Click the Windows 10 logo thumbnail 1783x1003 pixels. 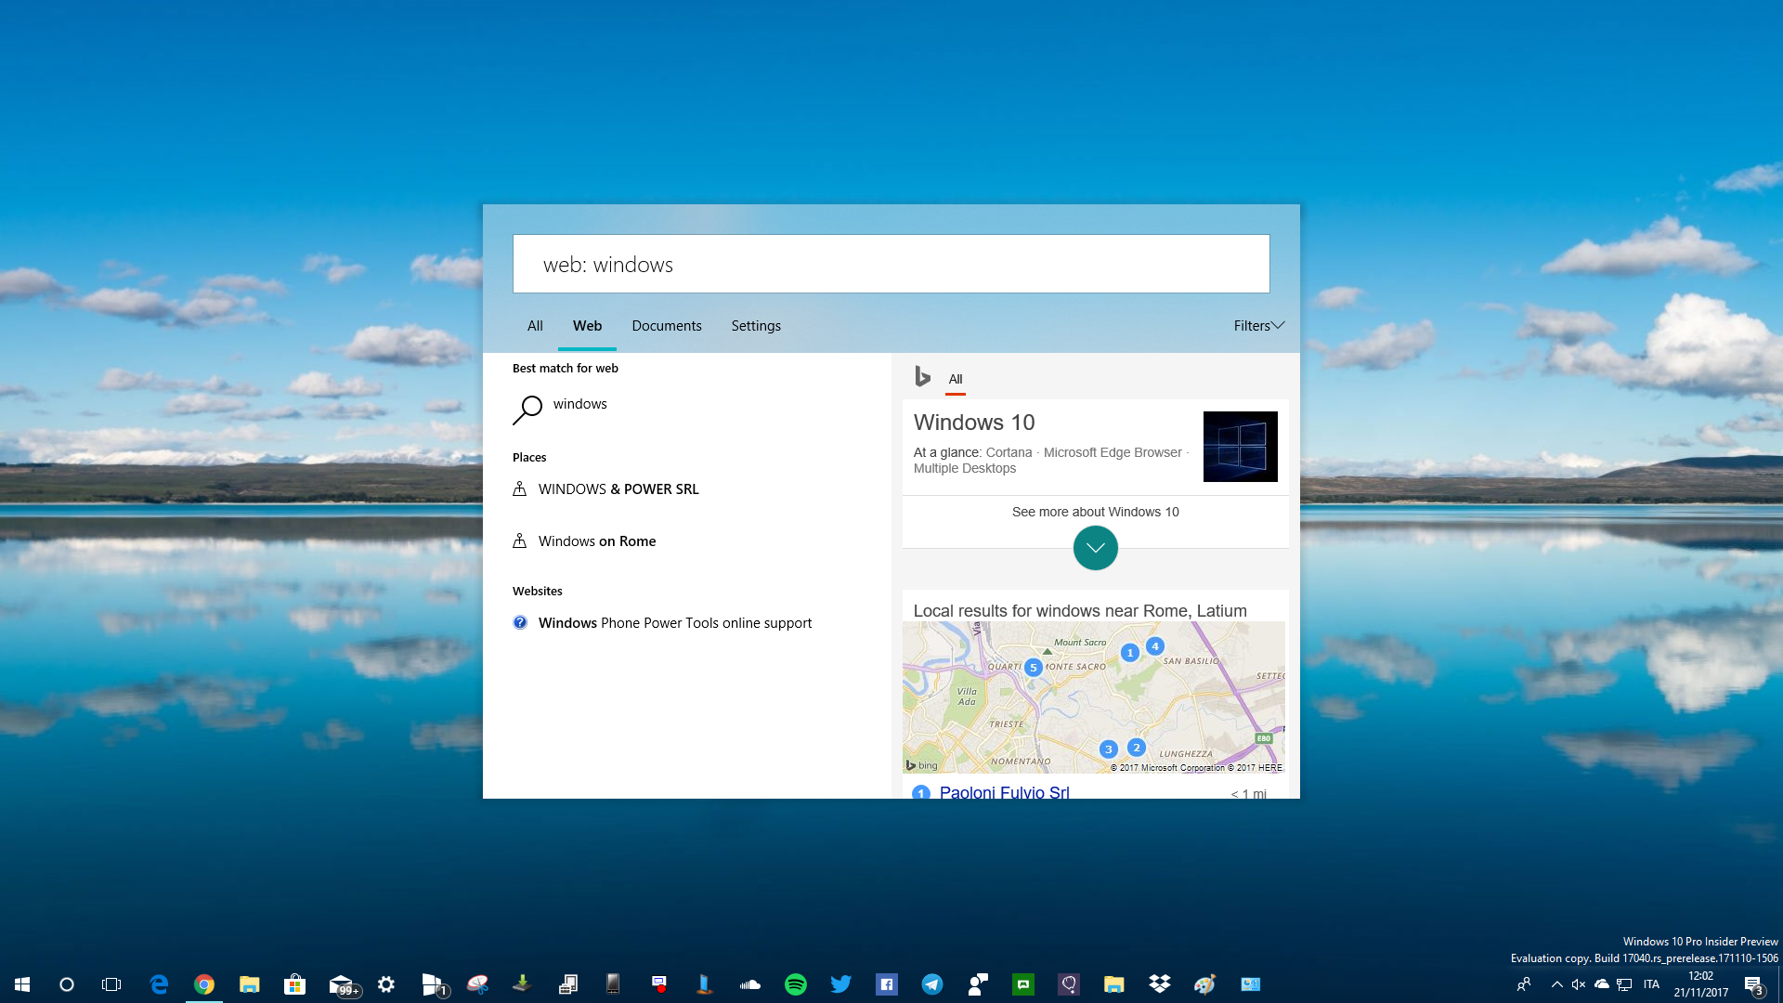coord(1240,447)
